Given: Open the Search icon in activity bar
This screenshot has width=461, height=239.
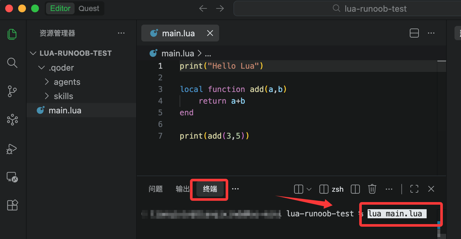Looking at the screenshot, I should point(12,63).
